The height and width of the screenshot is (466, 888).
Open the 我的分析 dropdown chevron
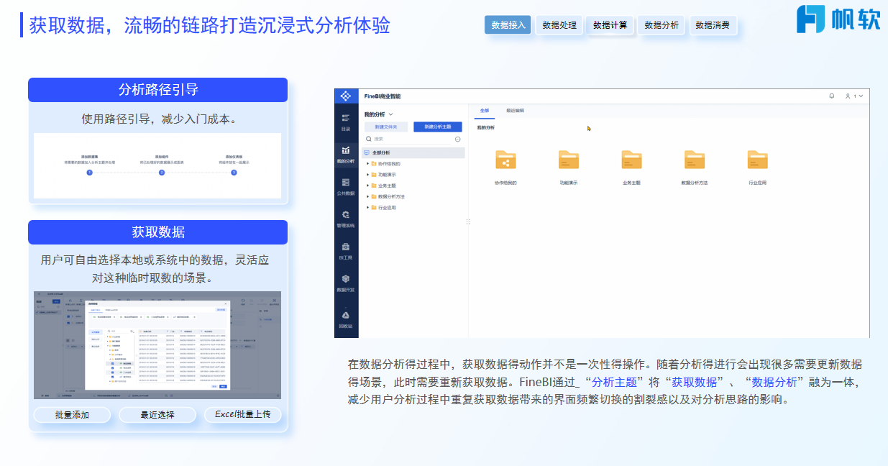(x=391, y=114)
